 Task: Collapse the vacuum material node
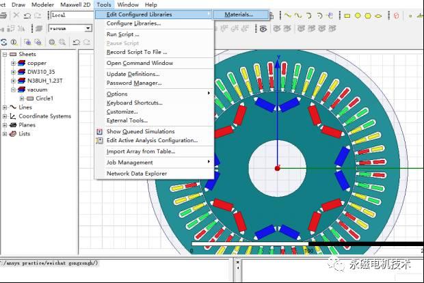pyautogui.click(x=13, y=90)
